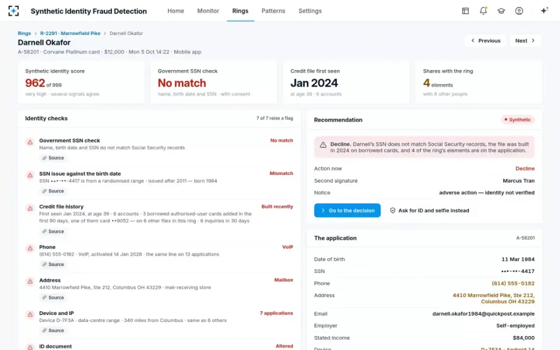Click the "7 of 7 raise a flag" text
The height and width of the screenshot is (350, 560).
click(275, 119)
